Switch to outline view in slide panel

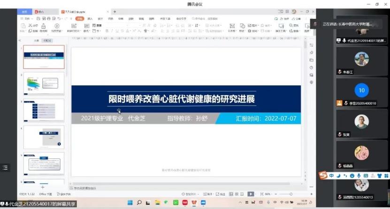click(36, 41)
